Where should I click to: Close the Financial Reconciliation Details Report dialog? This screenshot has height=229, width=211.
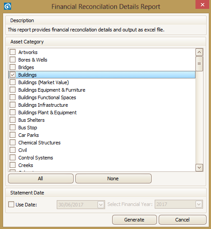pyautogui.click(x=203, y=4)
